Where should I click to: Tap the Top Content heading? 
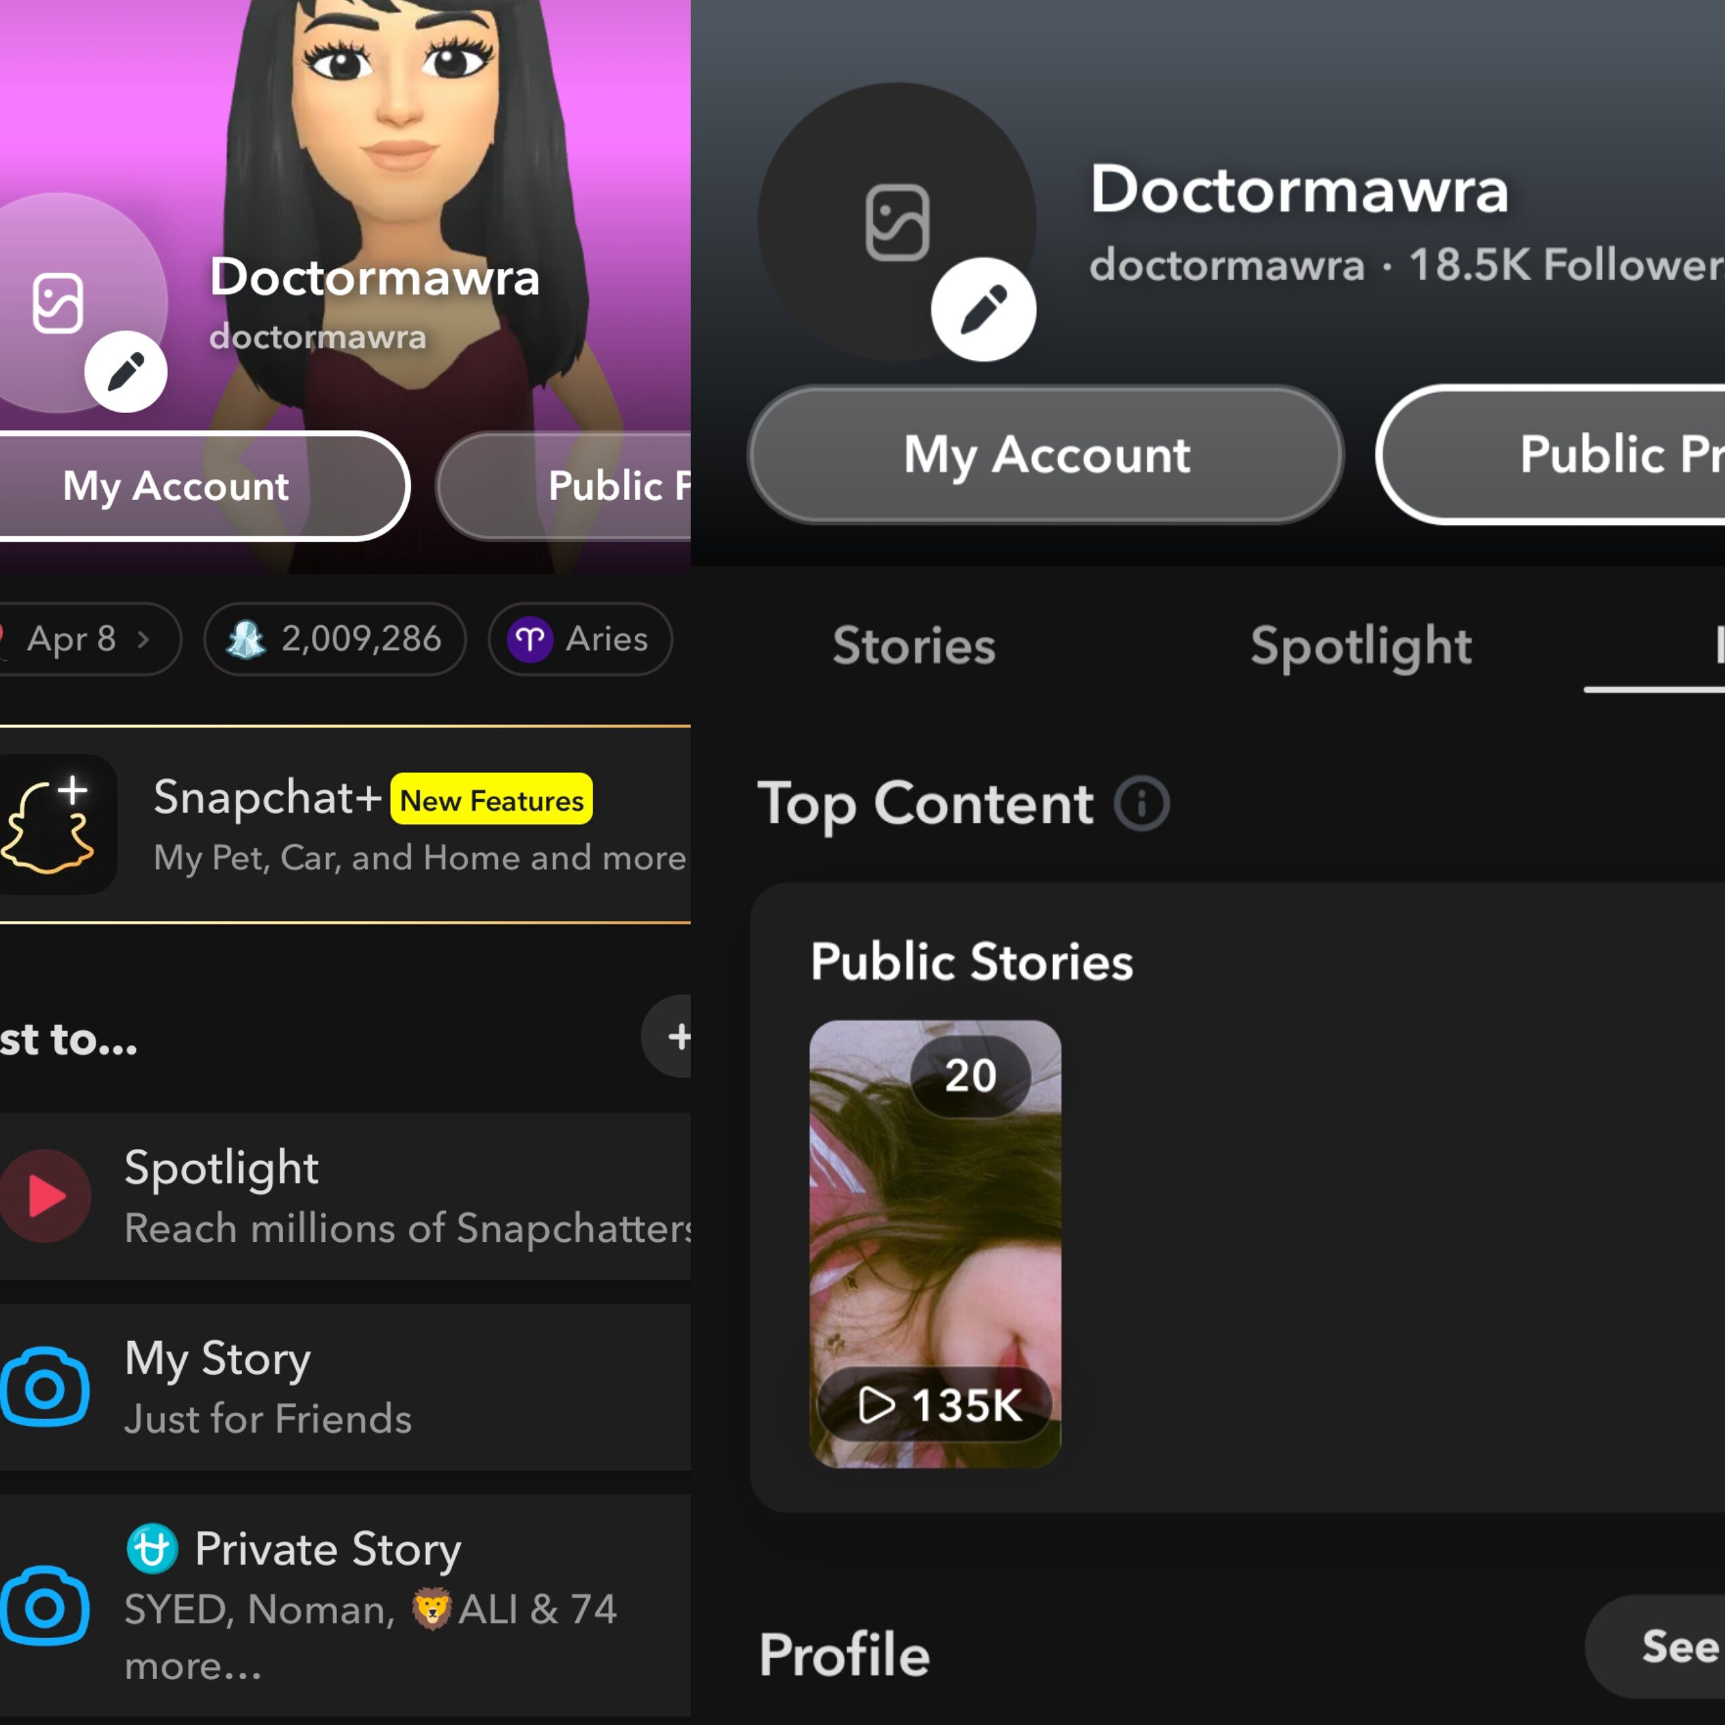point(925,804)
